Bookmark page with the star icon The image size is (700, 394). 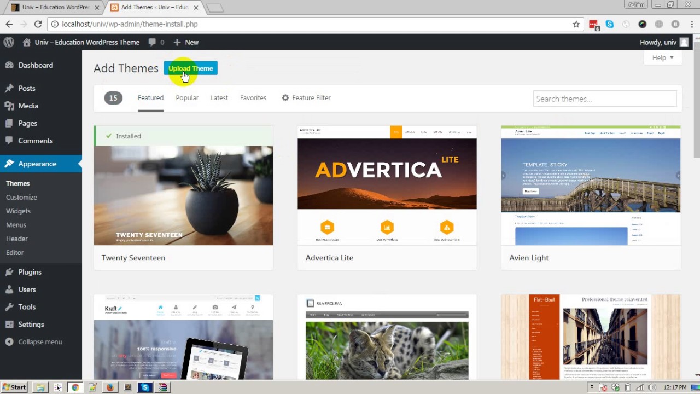click(x=576, y=24)
